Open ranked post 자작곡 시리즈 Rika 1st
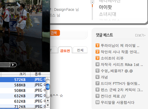Viewport: 148px width, 109px height. pyautogui.click(x=122, y=64)
